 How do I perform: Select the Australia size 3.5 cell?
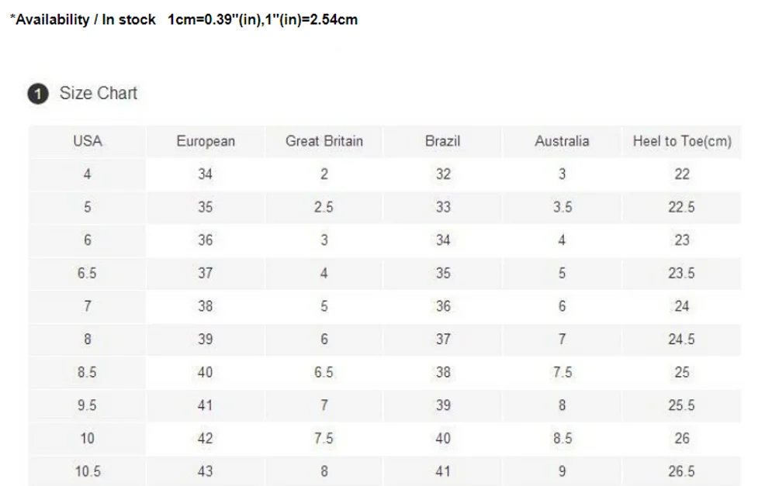[562, 208]
